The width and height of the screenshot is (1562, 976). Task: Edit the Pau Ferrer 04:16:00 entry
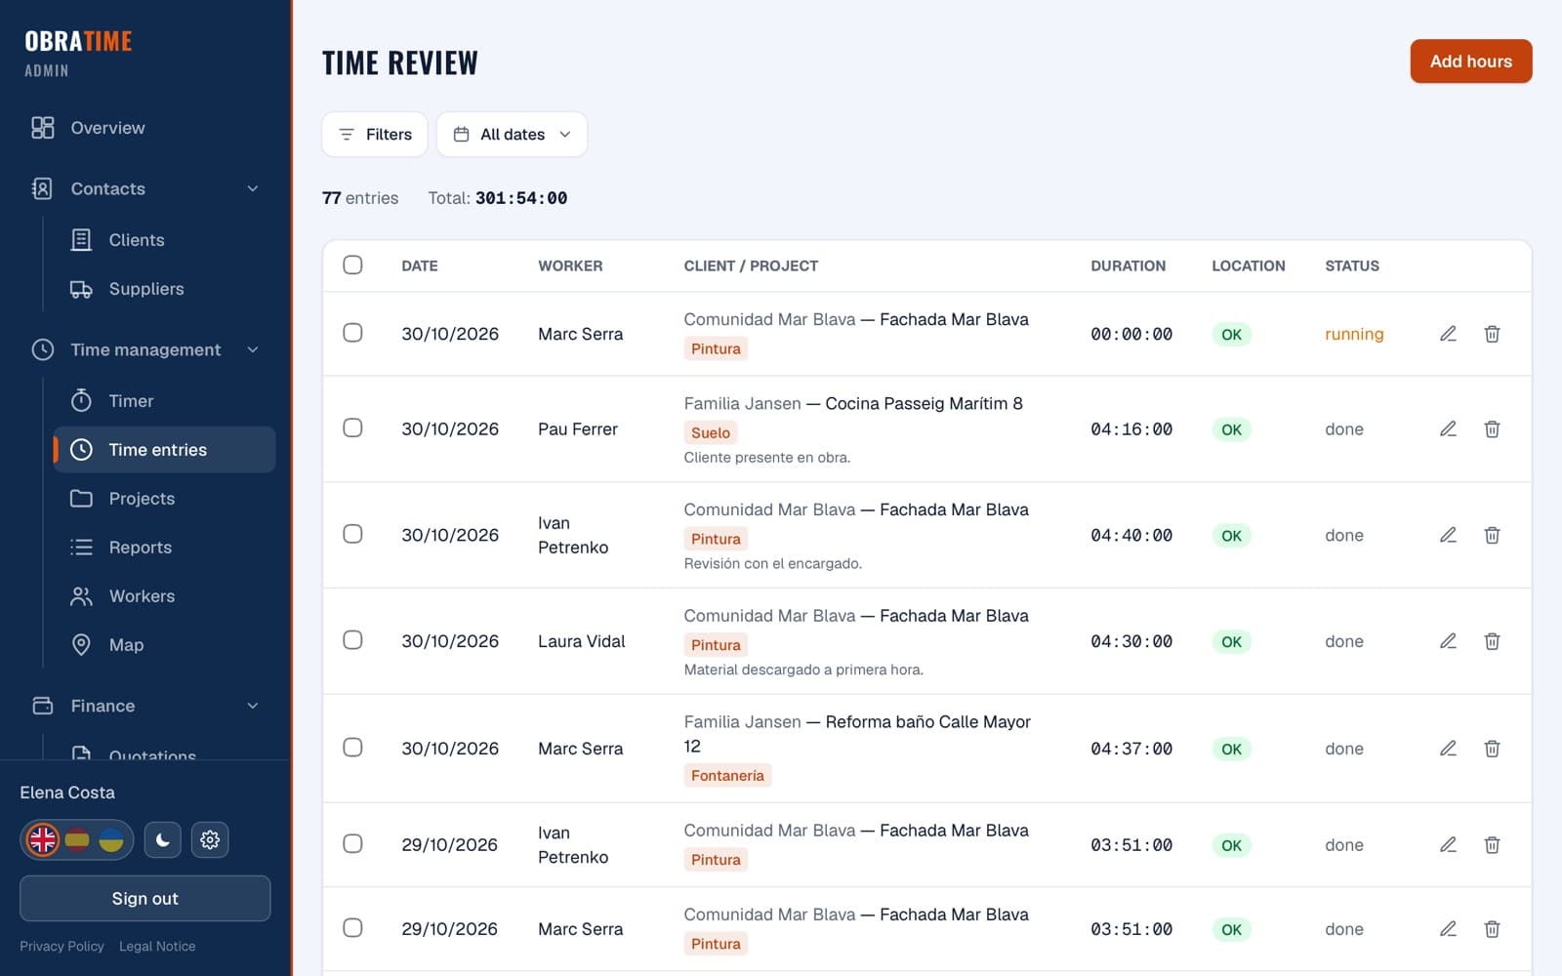tap(1448, 428)
